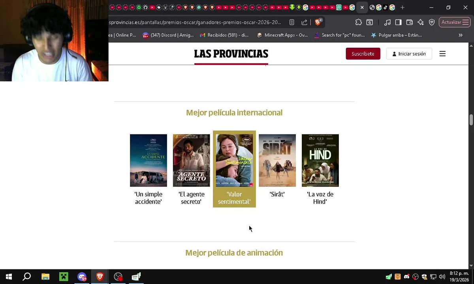Click the 'Mejor película de animación' heading

tap(234, 253)
